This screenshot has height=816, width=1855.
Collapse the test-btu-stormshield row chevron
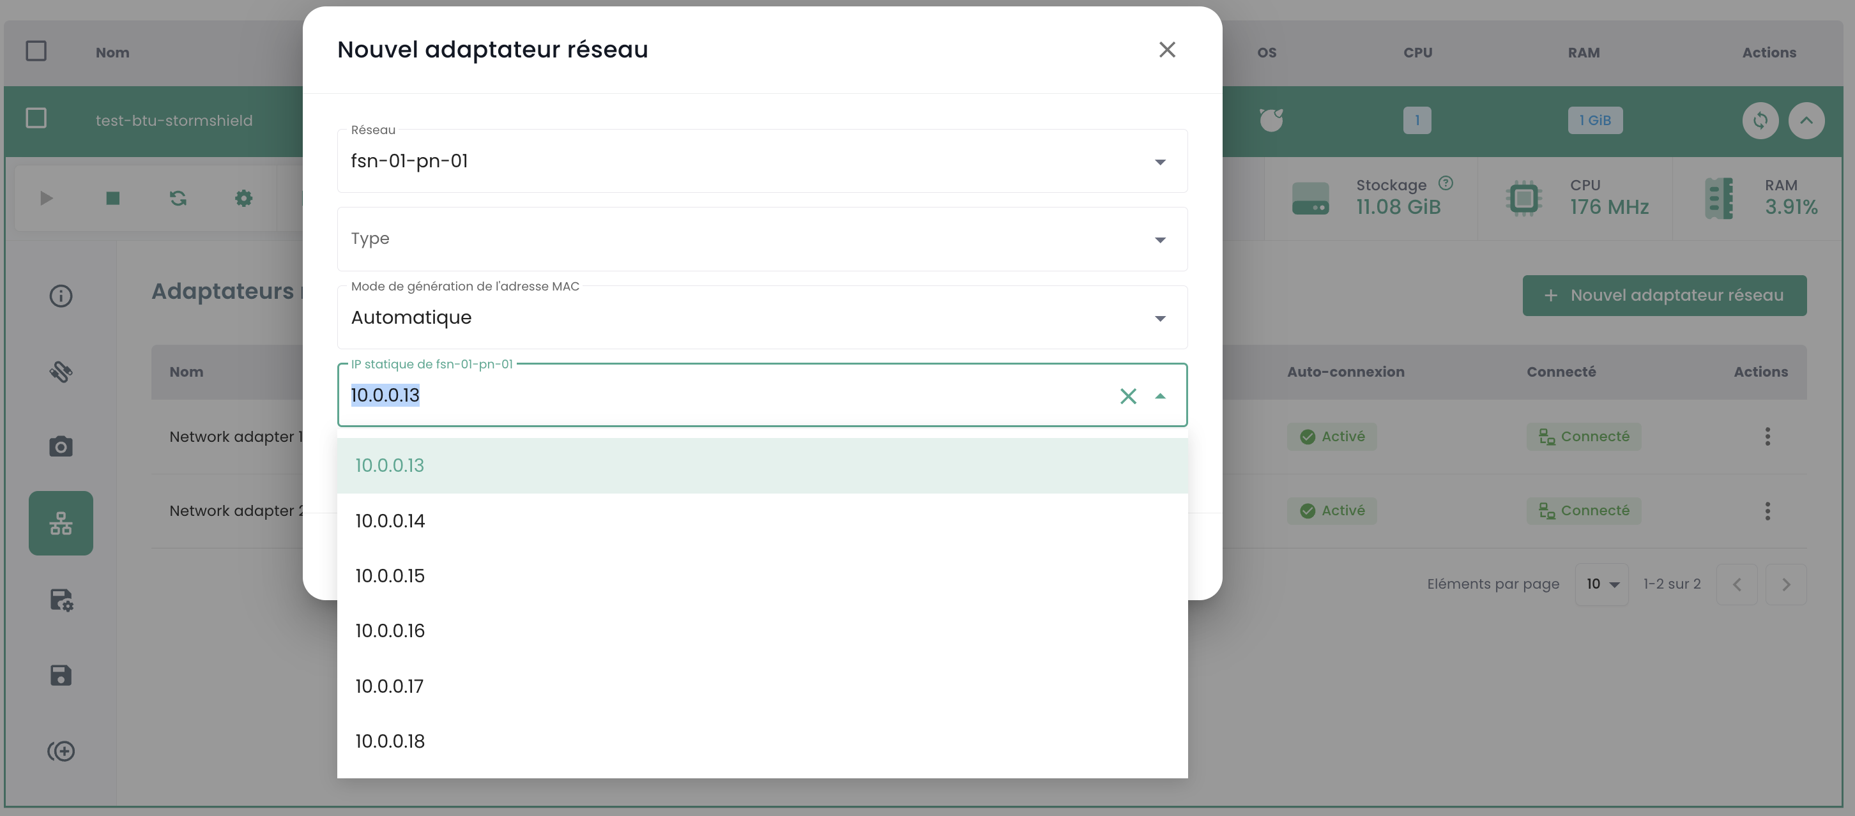1806,120
